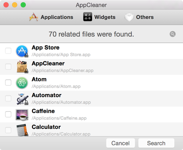Screen dimensions: 183x150
Task: Select the Caffeine row name
Action: [x=43, y=111]
